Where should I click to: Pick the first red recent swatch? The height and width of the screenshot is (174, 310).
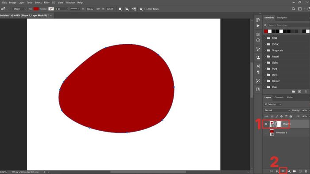[266, 31]
